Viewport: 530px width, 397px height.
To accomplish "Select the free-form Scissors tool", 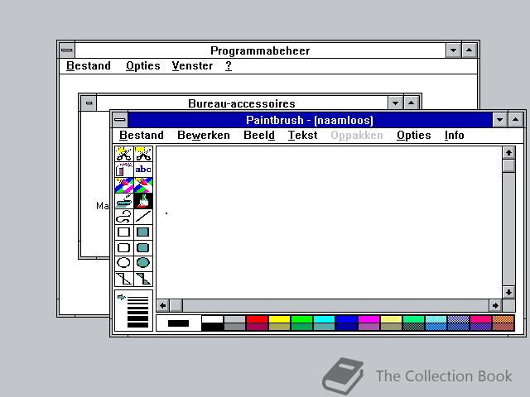I will click(124, 154).
